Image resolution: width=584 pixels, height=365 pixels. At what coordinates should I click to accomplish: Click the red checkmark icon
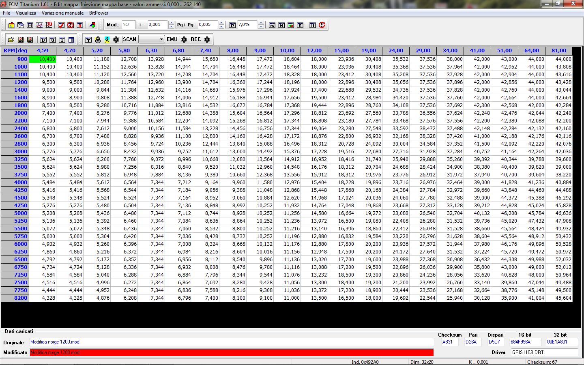click(61, 25)
